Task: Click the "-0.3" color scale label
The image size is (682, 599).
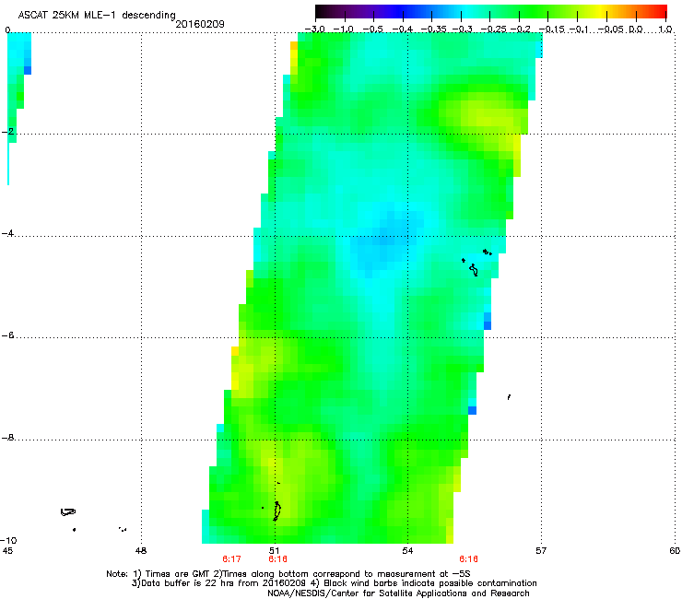Action: [x=462, y=29]
